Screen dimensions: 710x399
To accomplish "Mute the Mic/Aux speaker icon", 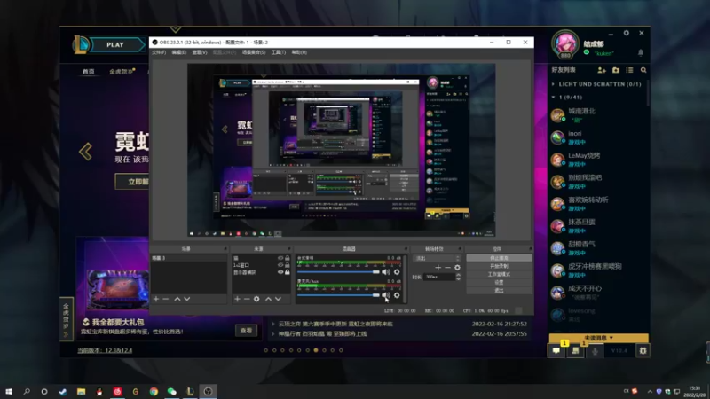I will point(386,295).
